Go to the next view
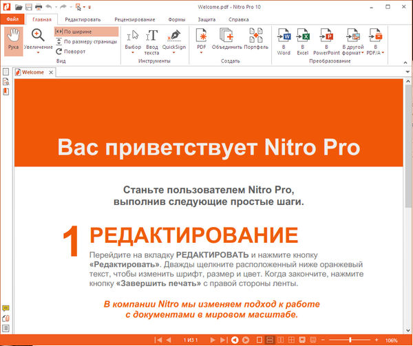Viewport: 413px width, 346px height. pos(246,340)
